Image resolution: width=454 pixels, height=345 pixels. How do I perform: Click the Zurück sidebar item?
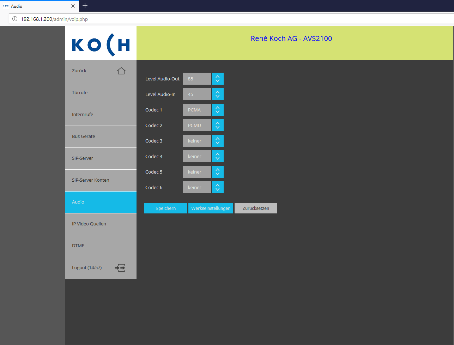(101, 71)
